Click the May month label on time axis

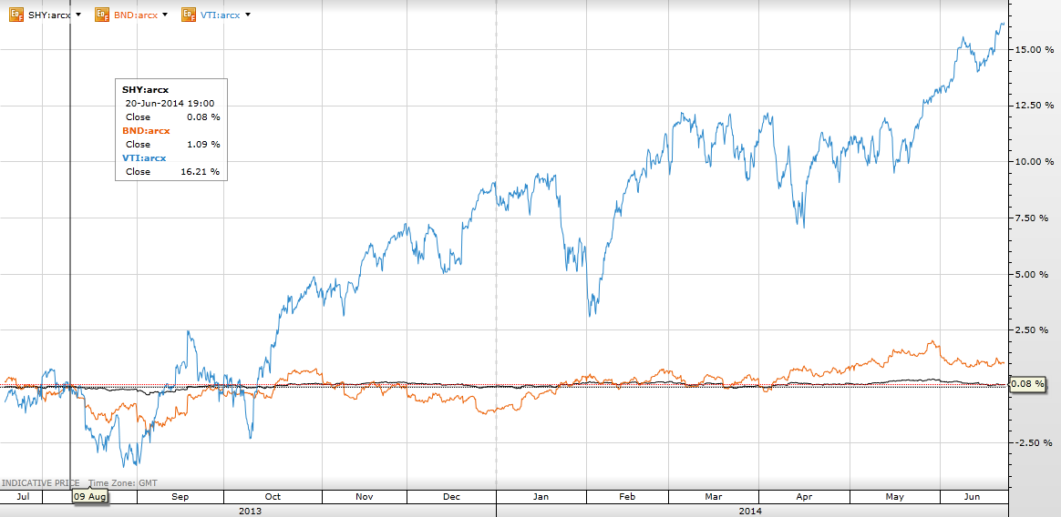pyautogui.click(x=894, y=497)
